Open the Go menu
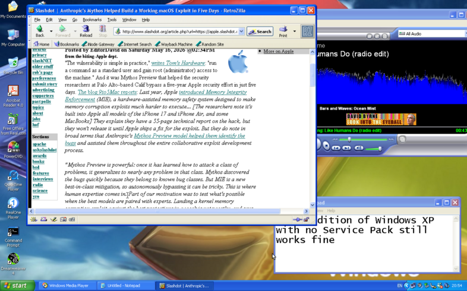The image size is (467, 291). point(74,20)
